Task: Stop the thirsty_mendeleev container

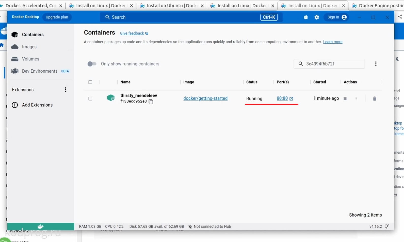Action: coord(345,99)
